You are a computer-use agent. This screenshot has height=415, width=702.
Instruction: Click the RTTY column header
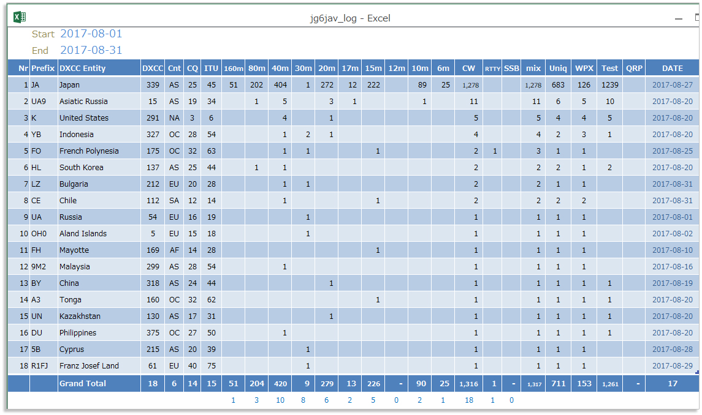pyautogui.click(x=492, y=69)
